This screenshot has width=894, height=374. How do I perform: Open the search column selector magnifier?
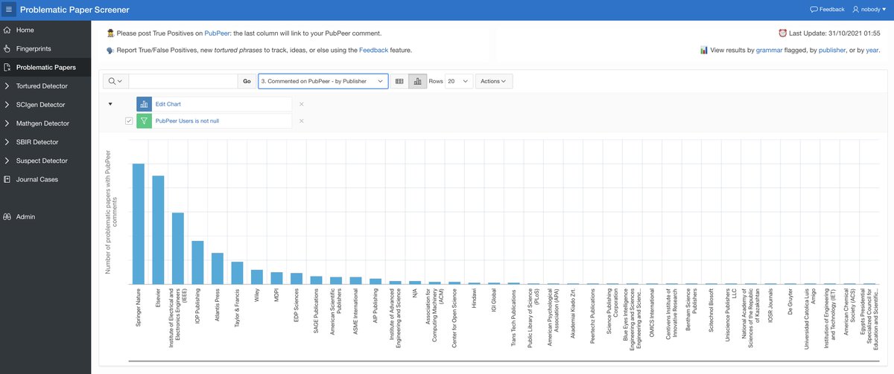coord(117,81)
